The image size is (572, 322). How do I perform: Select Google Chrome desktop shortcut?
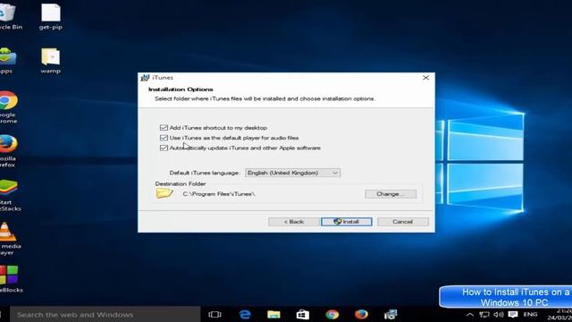pyautogui.click(x=8, y=107)
